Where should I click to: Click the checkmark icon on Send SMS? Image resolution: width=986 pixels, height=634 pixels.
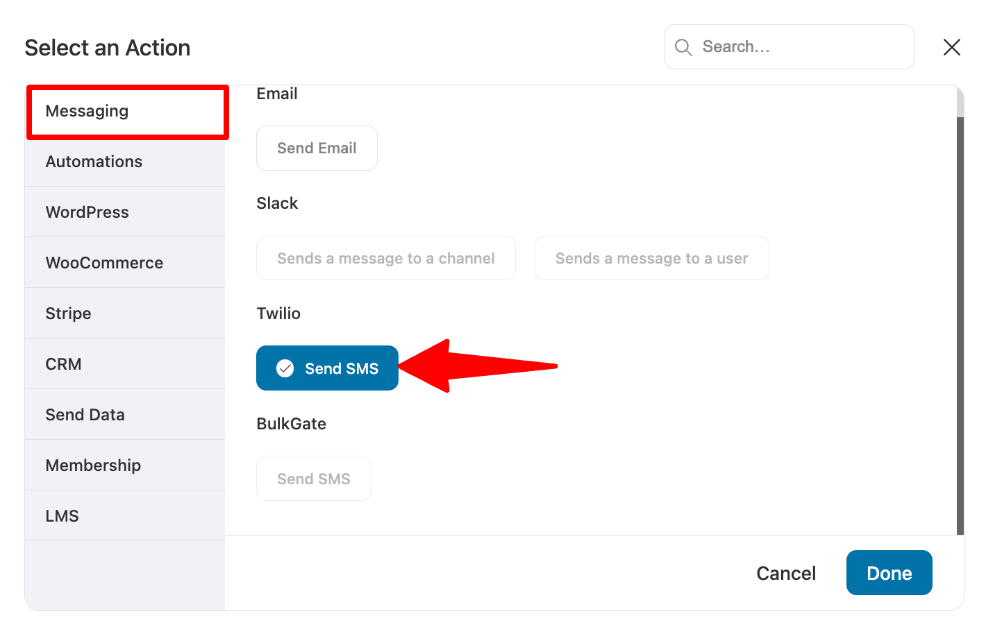285,368
